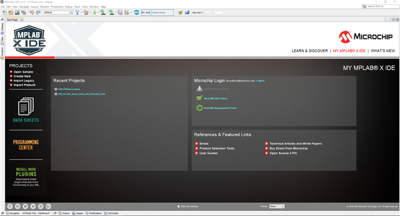Click the Build Project hammer icon

(77, 13)
